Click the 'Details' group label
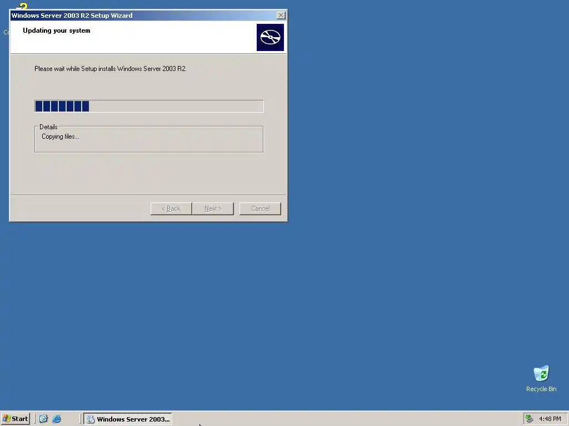569x426 pixels. (48, 127)
